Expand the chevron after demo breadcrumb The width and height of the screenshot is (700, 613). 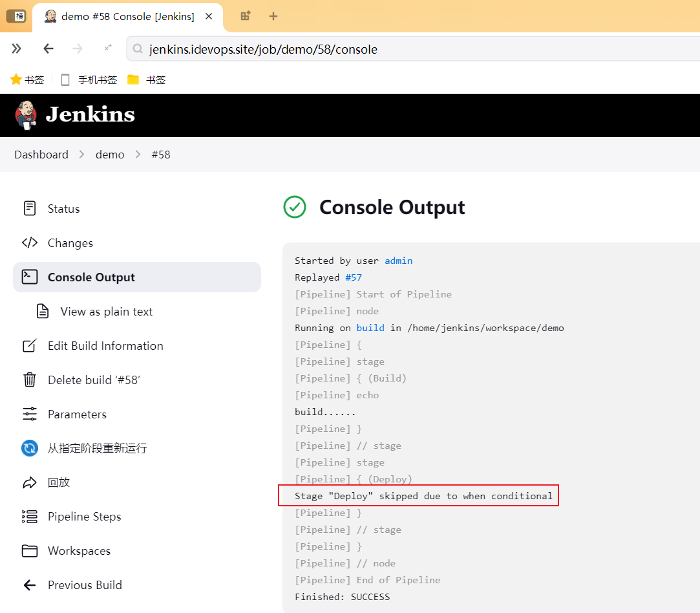(138, 155)
